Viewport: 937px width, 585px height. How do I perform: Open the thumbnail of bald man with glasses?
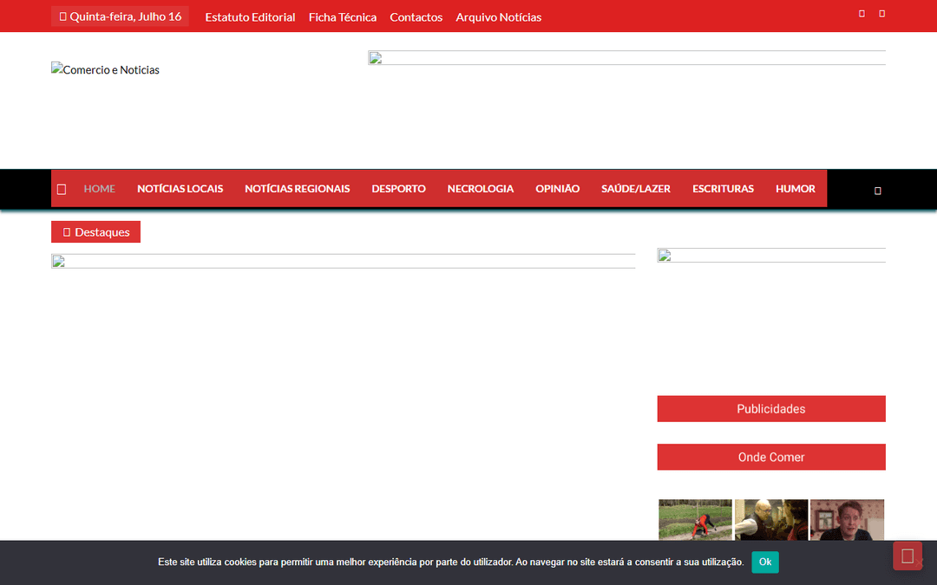pos(771,520)
